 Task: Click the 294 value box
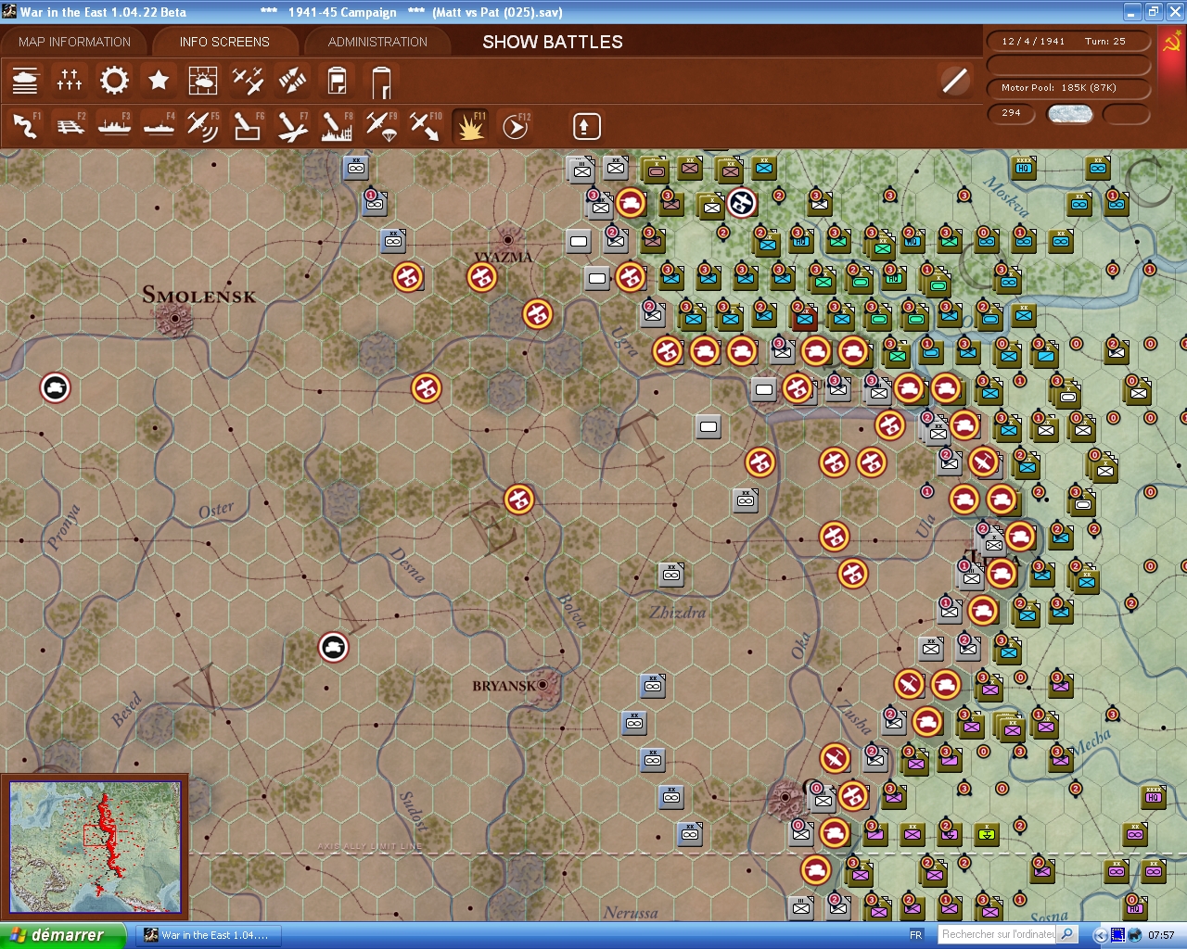click(1013, 113)
